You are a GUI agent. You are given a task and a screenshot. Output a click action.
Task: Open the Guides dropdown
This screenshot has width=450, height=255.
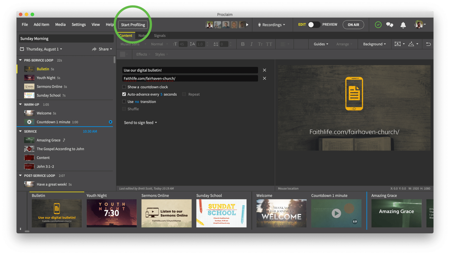click(x=321, y=44)
